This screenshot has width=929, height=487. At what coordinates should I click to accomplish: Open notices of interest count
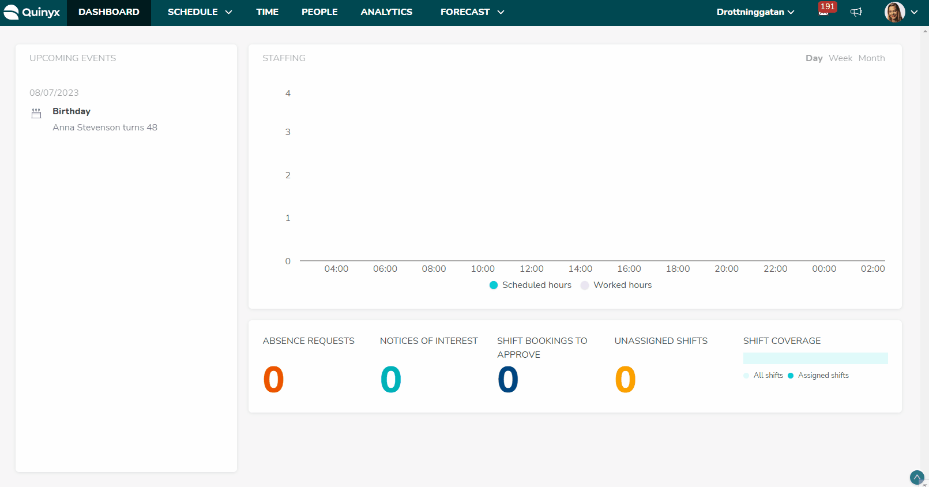click(391, 380)
